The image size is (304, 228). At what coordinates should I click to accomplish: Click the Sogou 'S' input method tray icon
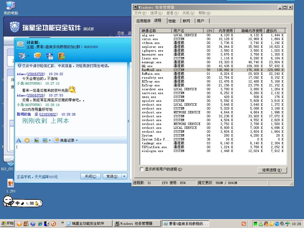244,224
